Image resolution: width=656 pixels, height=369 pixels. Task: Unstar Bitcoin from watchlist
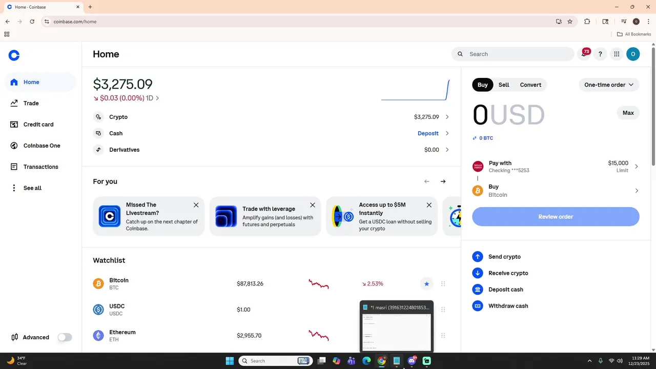point(426,283)
